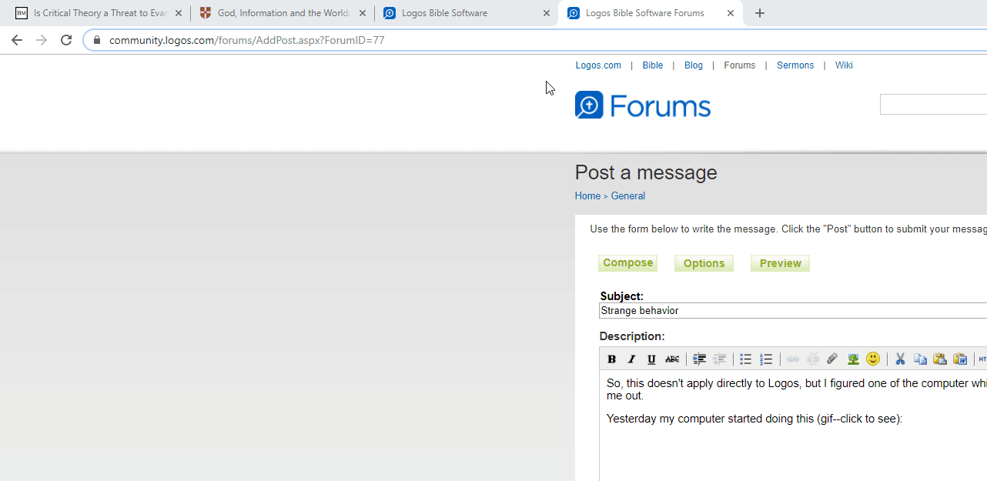
Task: Click the "Post a message" heading
Action: [646, 172]
